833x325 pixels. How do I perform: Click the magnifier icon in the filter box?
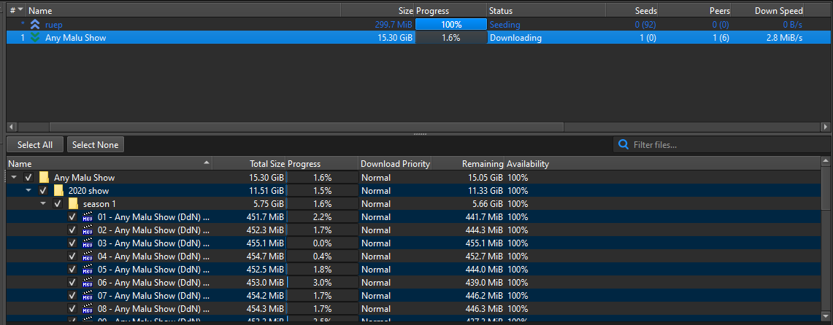(x=623, y=144)
